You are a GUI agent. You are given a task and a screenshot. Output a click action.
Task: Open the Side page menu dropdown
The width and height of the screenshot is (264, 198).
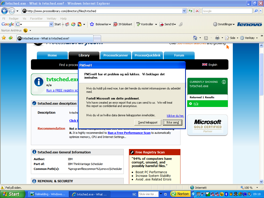[x=237, y=38]
